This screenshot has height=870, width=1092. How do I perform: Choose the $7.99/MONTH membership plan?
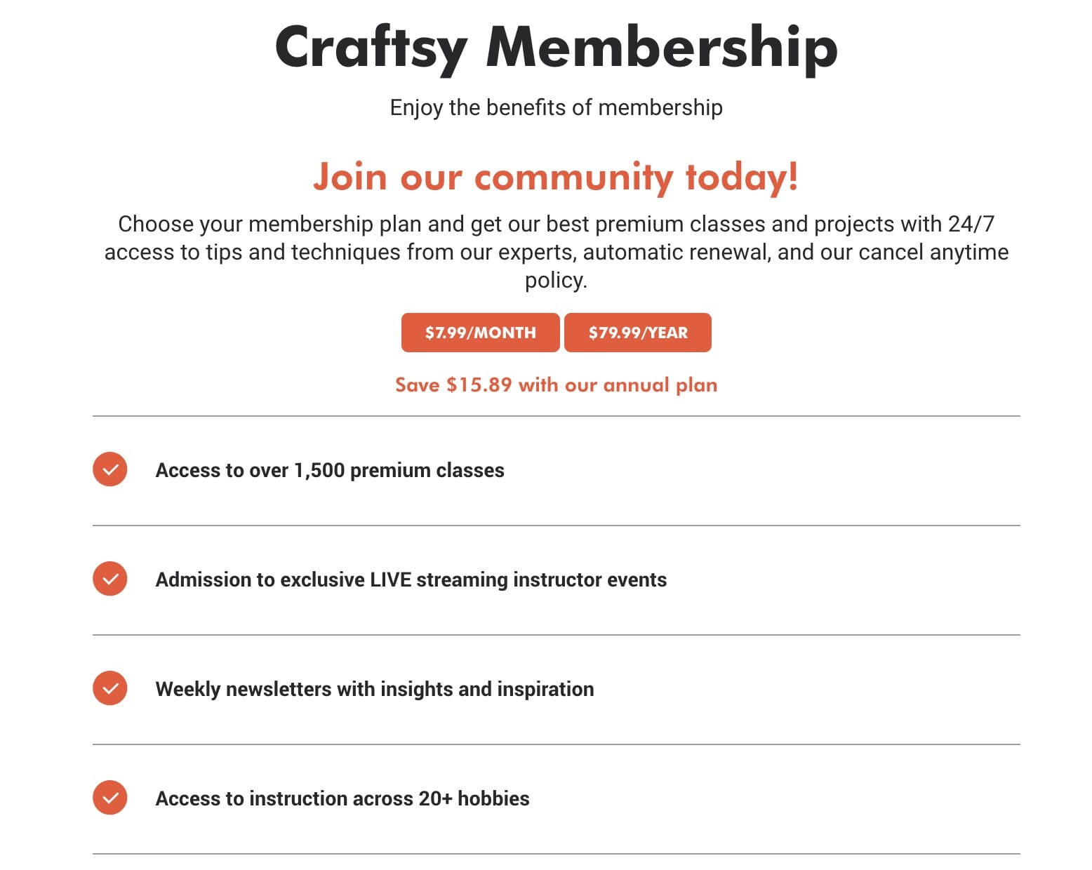[x=481, y=333]
